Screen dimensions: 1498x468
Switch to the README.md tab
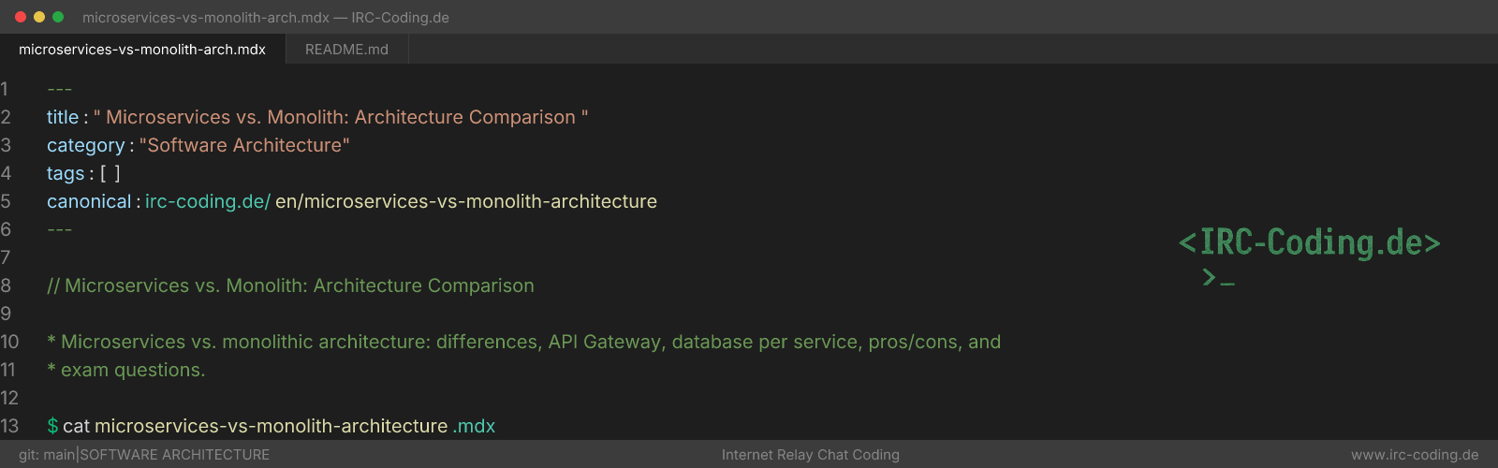(346, 50)
